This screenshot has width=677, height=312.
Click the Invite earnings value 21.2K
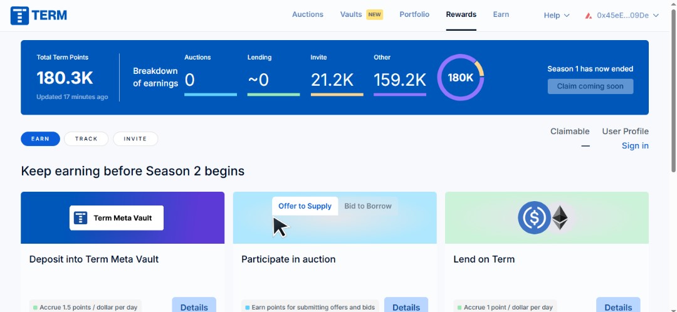[x=332, y=80]
